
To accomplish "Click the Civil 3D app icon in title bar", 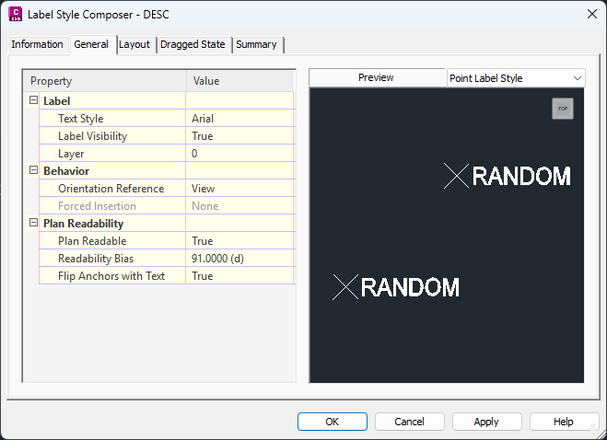I will click(15, 14).
